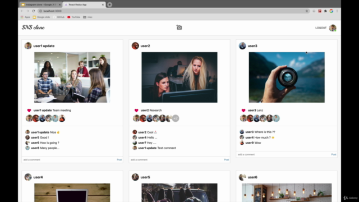Click the user5 card header name

pyautogui.click(x=145, y=177)
